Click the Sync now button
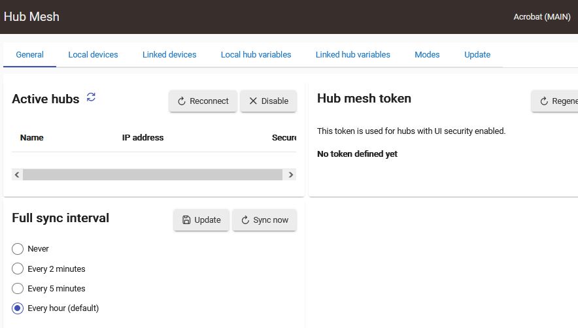 click(264, 220)
